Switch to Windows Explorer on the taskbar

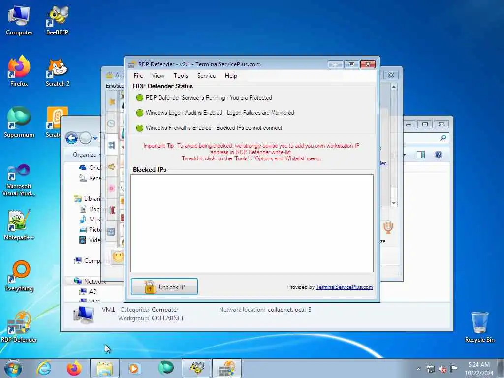(x=105, y=368)
